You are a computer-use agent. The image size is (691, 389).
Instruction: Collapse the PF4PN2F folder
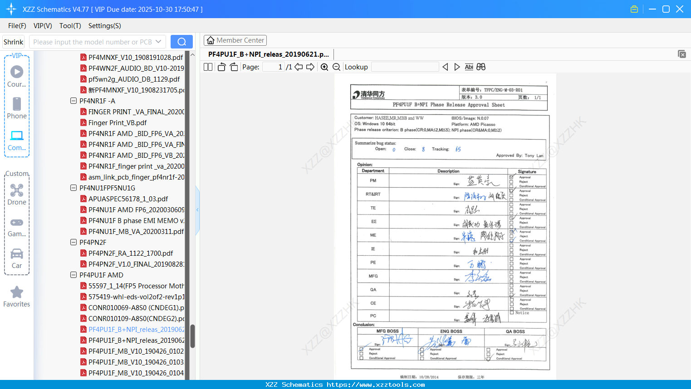pos(74,242)
